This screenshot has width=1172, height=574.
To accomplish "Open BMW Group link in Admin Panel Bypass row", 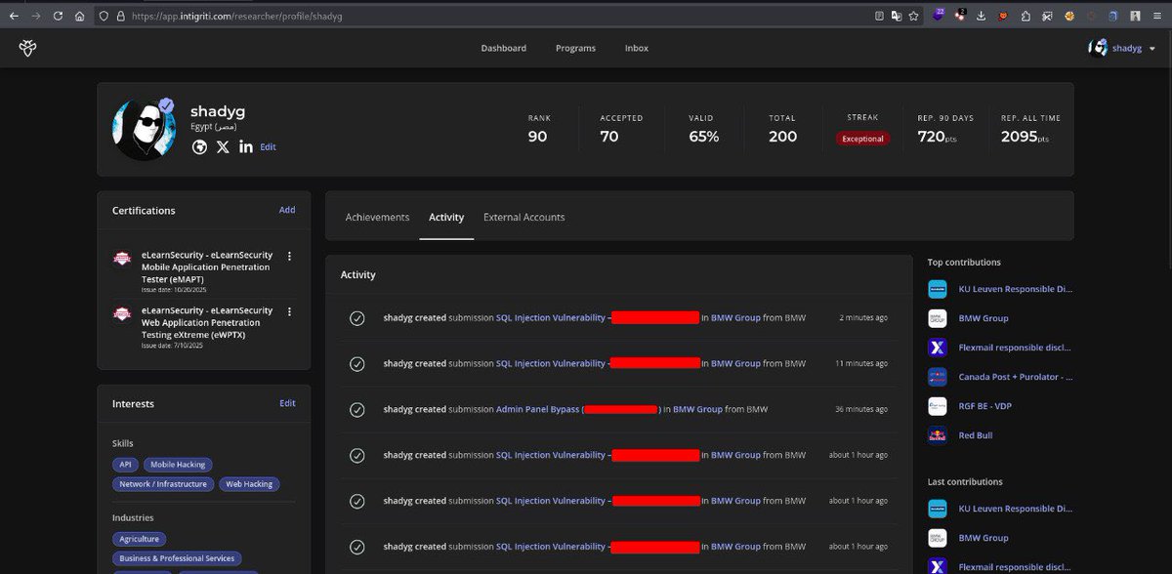I will pos(697,409).
